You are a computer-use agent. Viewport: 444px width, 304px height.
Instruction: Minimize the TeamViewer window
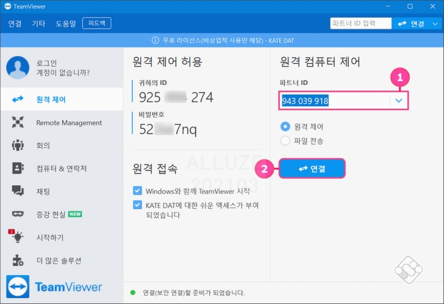387,6
